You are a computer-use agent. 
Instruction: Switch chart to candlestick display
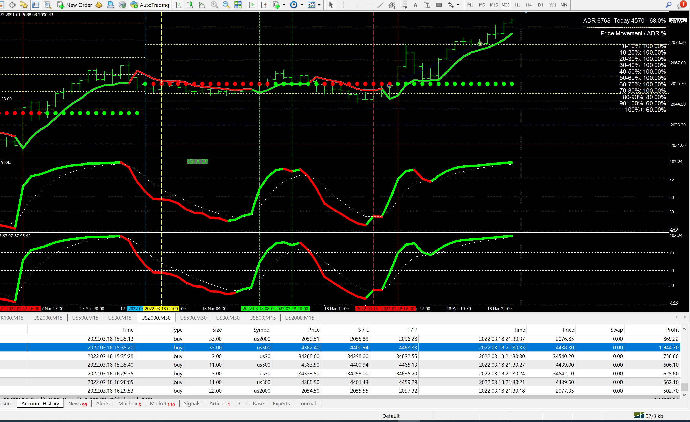(x=190, y=5)
